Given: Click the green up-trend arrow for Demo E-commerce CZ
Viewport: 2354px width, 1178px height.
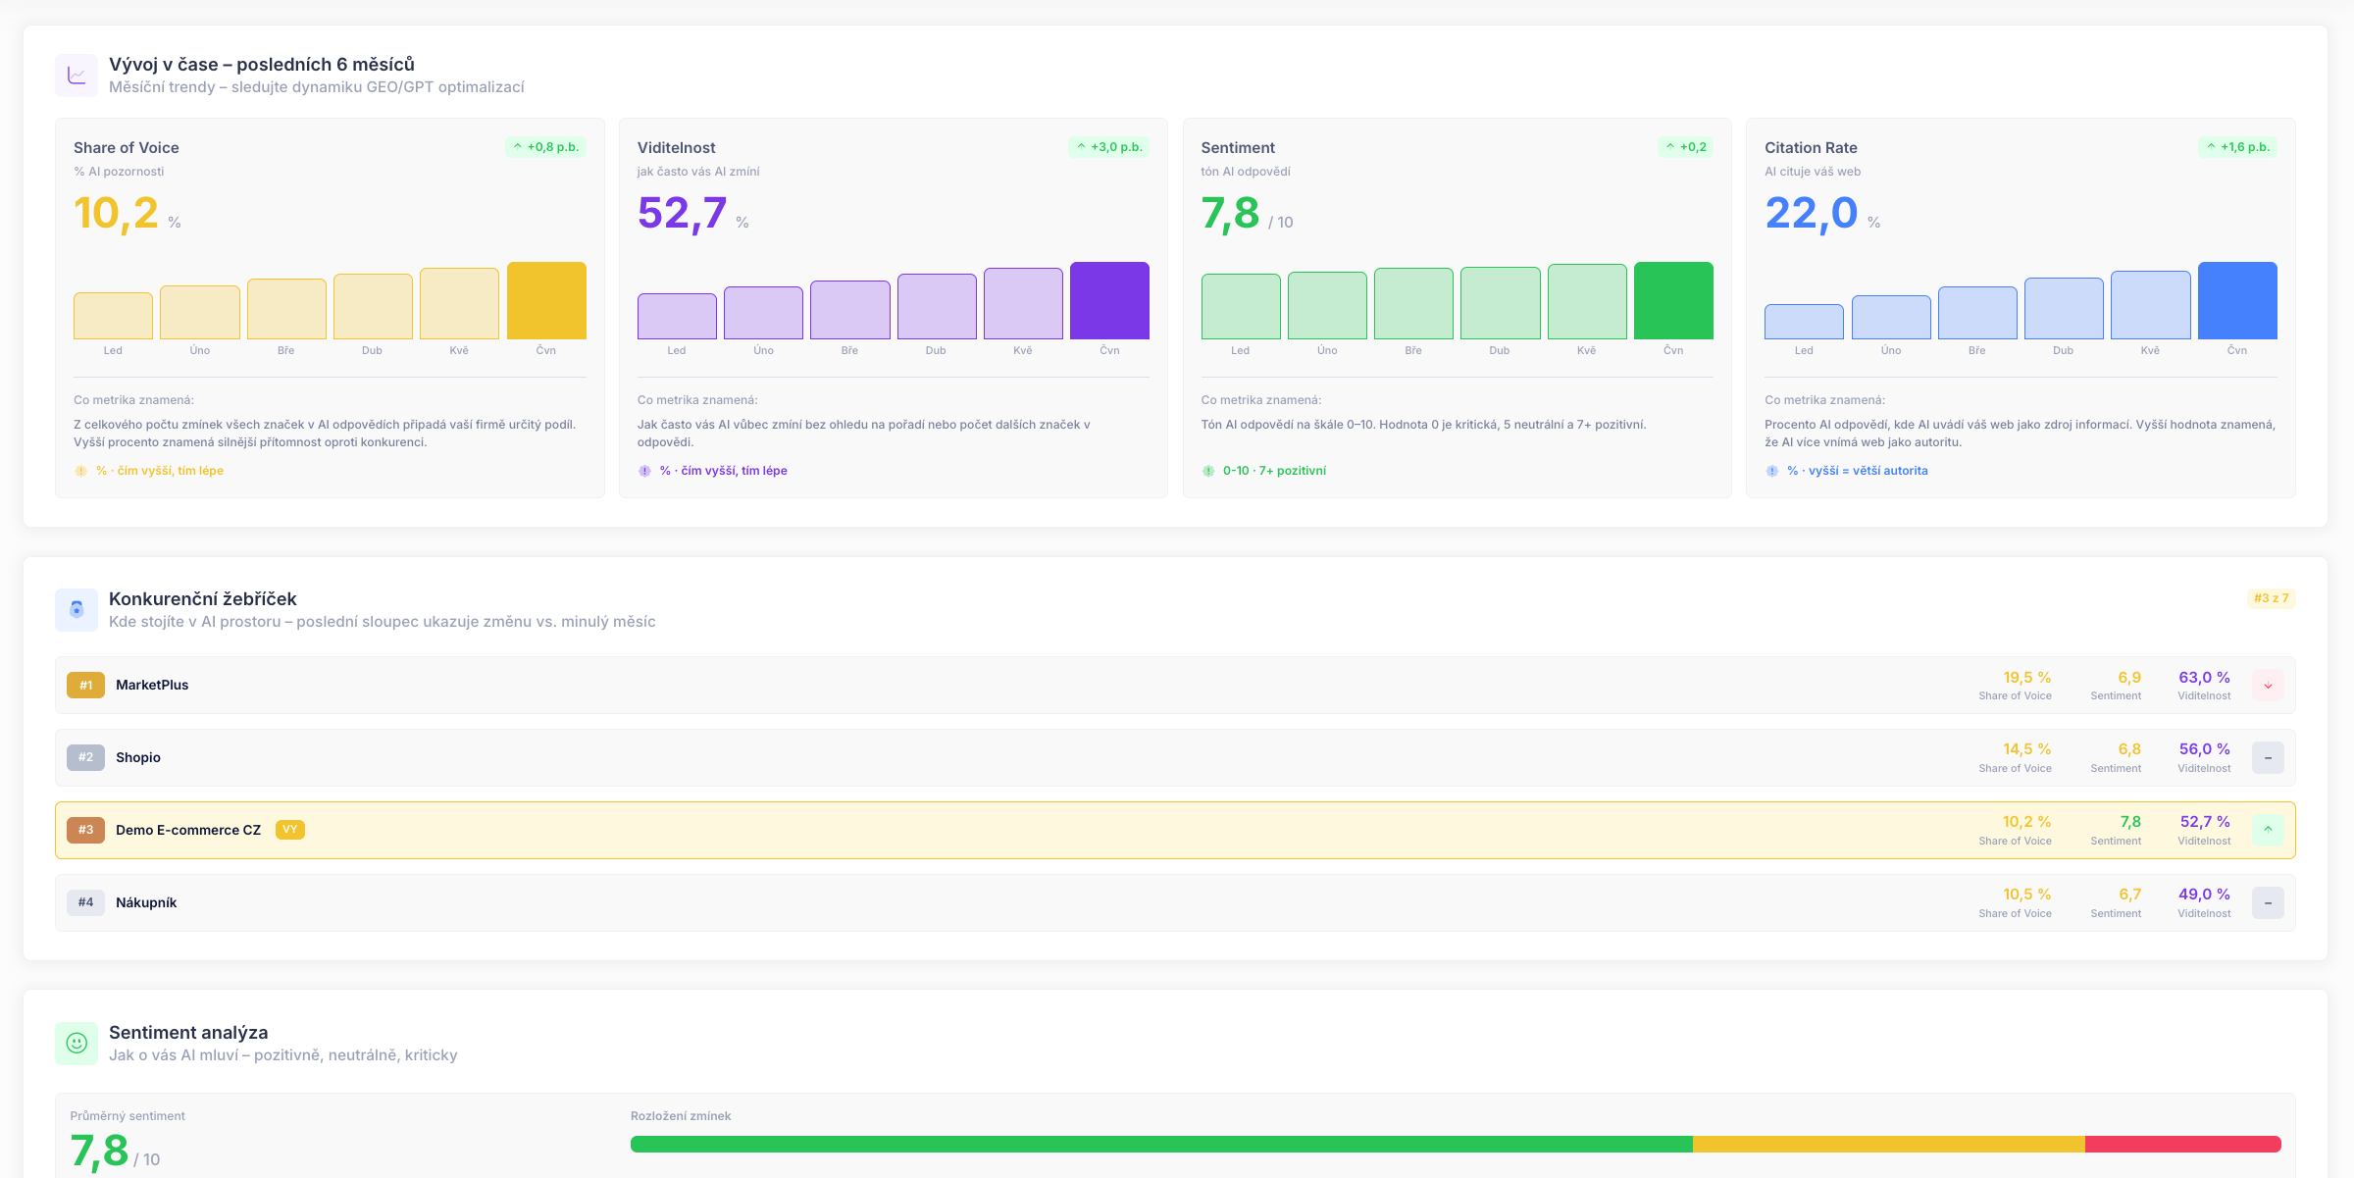Looking at the screenshot, I should click(2268, 830).
